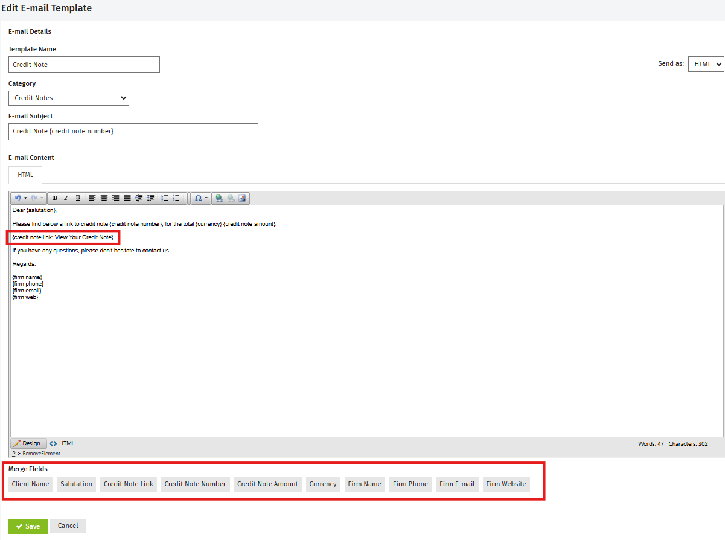The height and width of the screenshot is (540, 725).
Task: Insert a numbered list
Action: (x=165, y=198)
